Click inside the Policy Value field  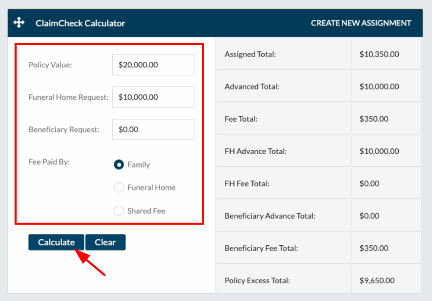(153, 64)
